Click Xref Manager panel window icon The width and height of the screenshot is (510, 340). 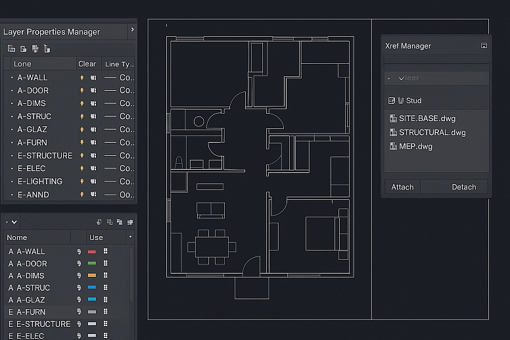coord(484,45)
